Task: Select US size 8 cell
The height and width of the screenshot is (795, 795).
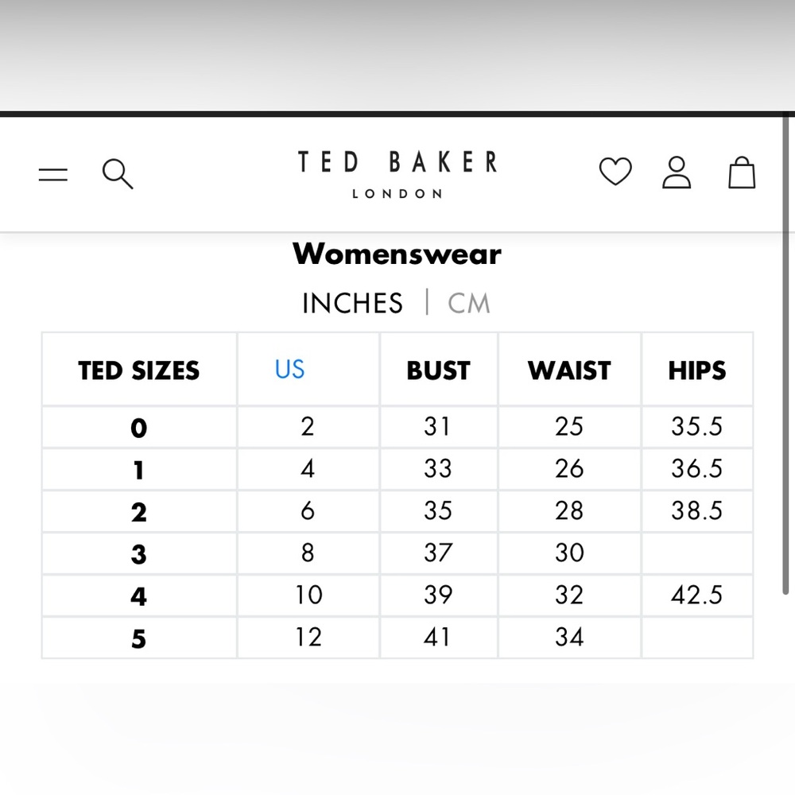Action: [x=308, y=553]
